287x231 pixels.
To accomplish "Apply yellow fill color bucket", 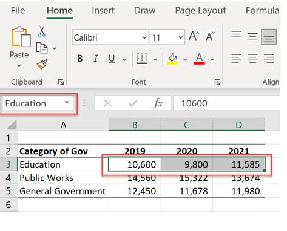I will click(x=173, y=59).
